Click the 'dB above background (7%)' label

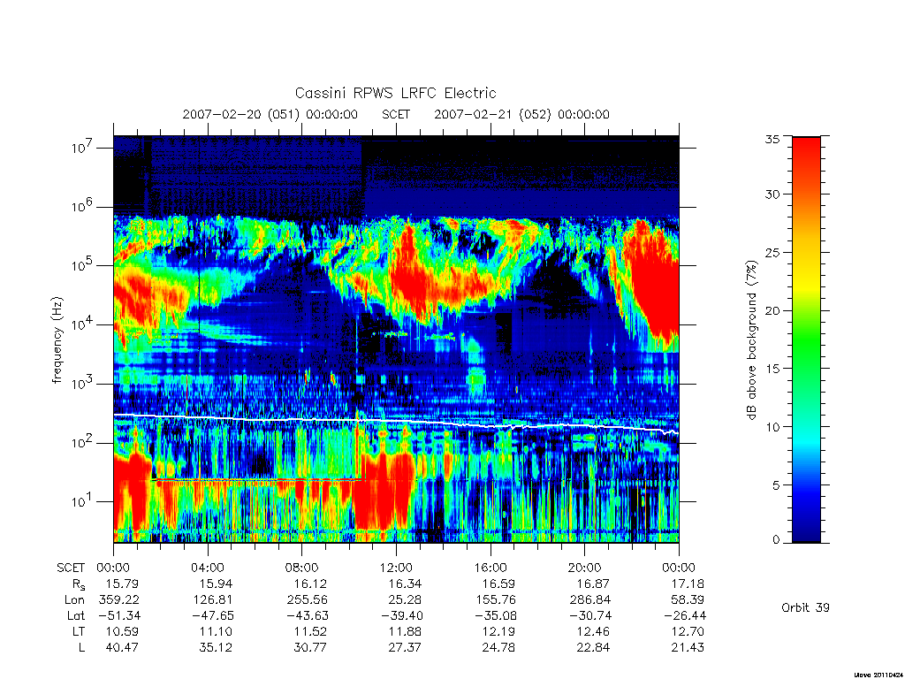pos(751,339)
